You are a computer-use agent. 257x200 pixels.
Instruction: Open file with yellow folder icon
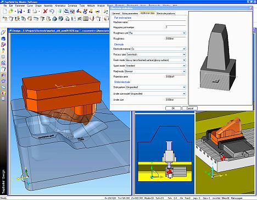pyautogui.click(x=11, y=12)
